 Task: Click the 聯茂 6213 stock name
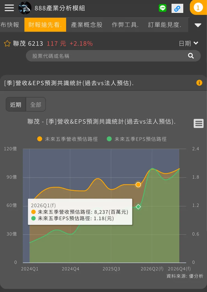tap(28, 44)
